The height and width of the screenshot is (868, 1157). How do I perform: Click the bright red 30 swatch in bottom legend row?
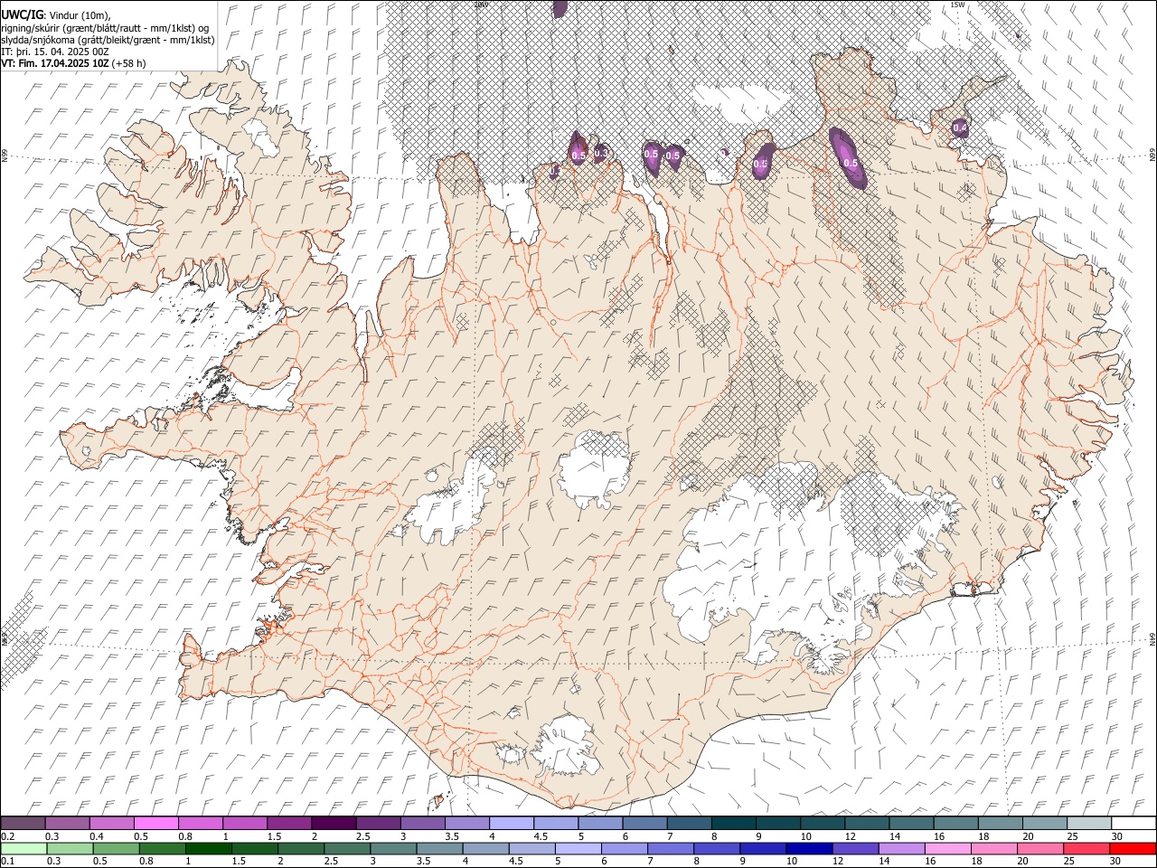point(1133,849)
